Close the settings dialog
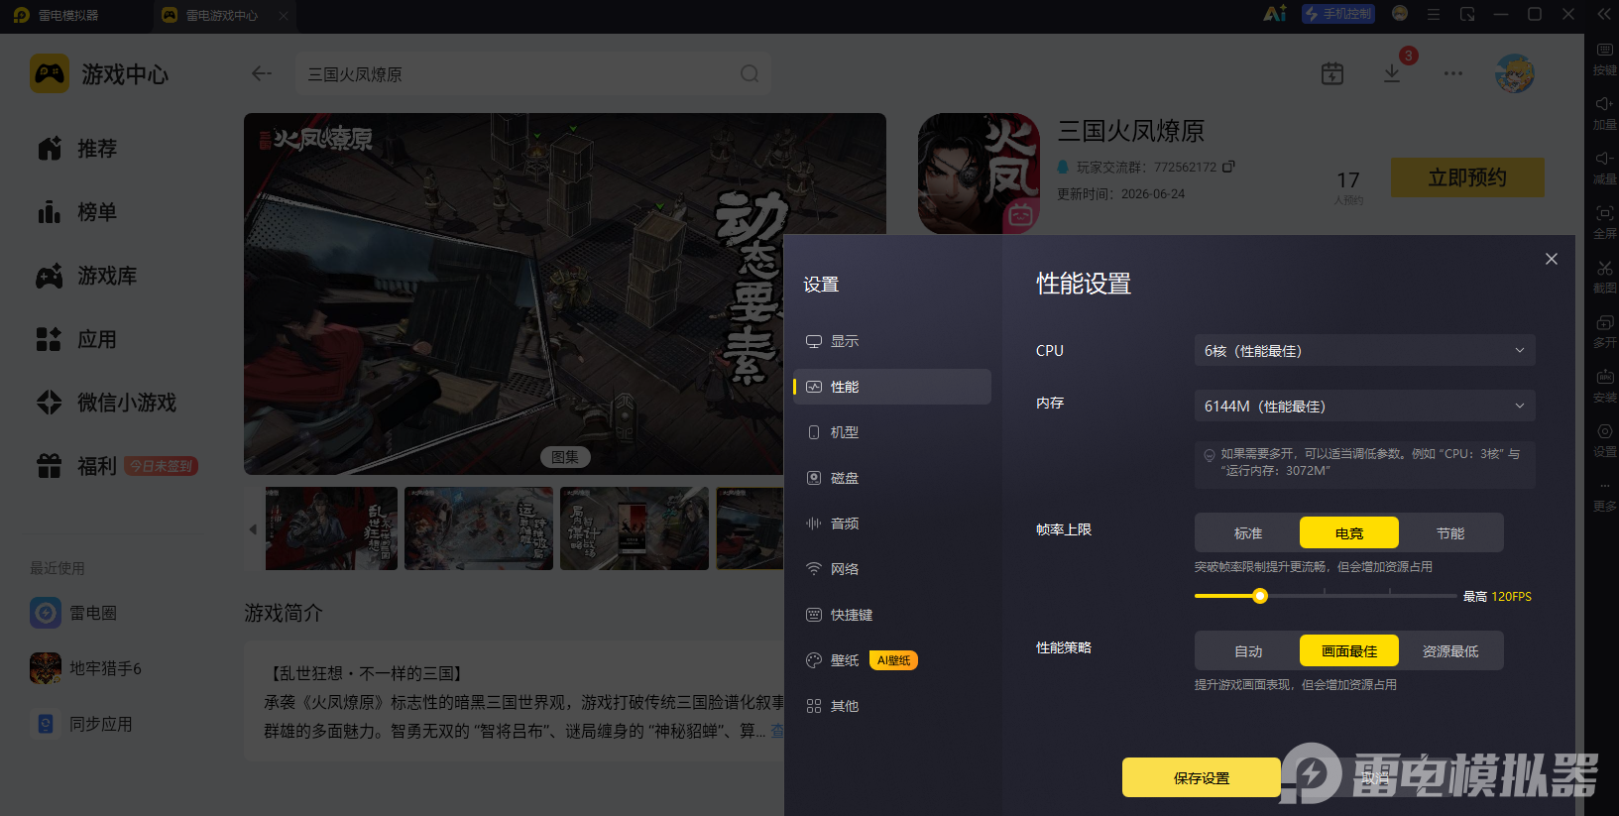Viewport: 1619px width, 816px height. pyautogui.click(x=1552, y=259)
